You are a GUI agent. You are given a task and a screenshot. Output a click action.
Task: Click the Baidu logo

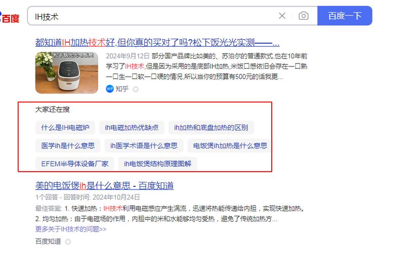pyautogui.click(x=10, y=17)
